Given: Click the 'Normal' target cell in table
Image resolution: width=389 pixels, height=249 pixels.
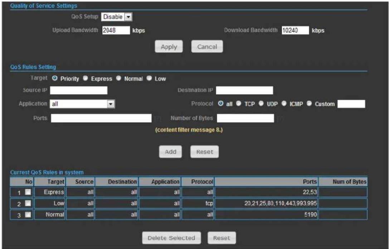Looking at the screenshot, I should coord(50,215).
